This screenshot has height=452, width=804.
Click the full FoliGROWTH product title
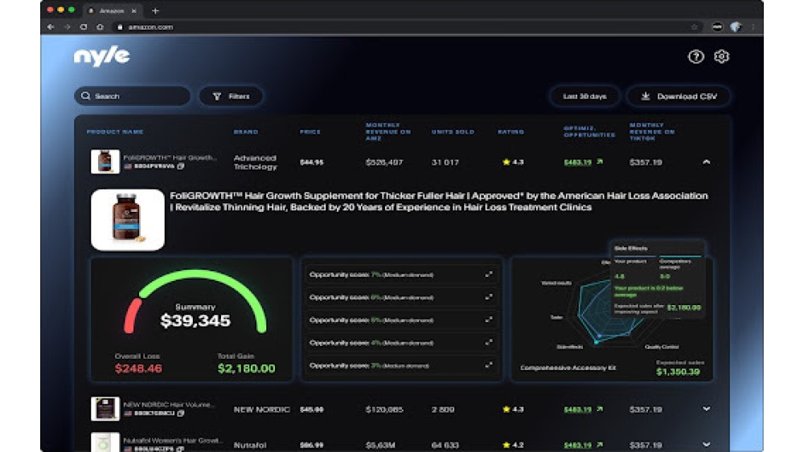439,202
